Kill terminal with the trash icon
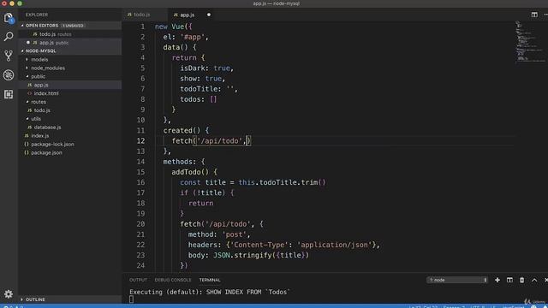Image resolution: width=548 pixels, height=308 pixels. pyautogui.click(x=521, y=280)
